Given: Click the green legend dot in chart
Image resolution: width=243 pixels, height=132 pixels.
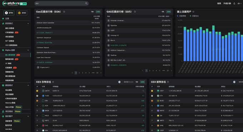Looking at the screenshot, I should [x=190, y=16].
